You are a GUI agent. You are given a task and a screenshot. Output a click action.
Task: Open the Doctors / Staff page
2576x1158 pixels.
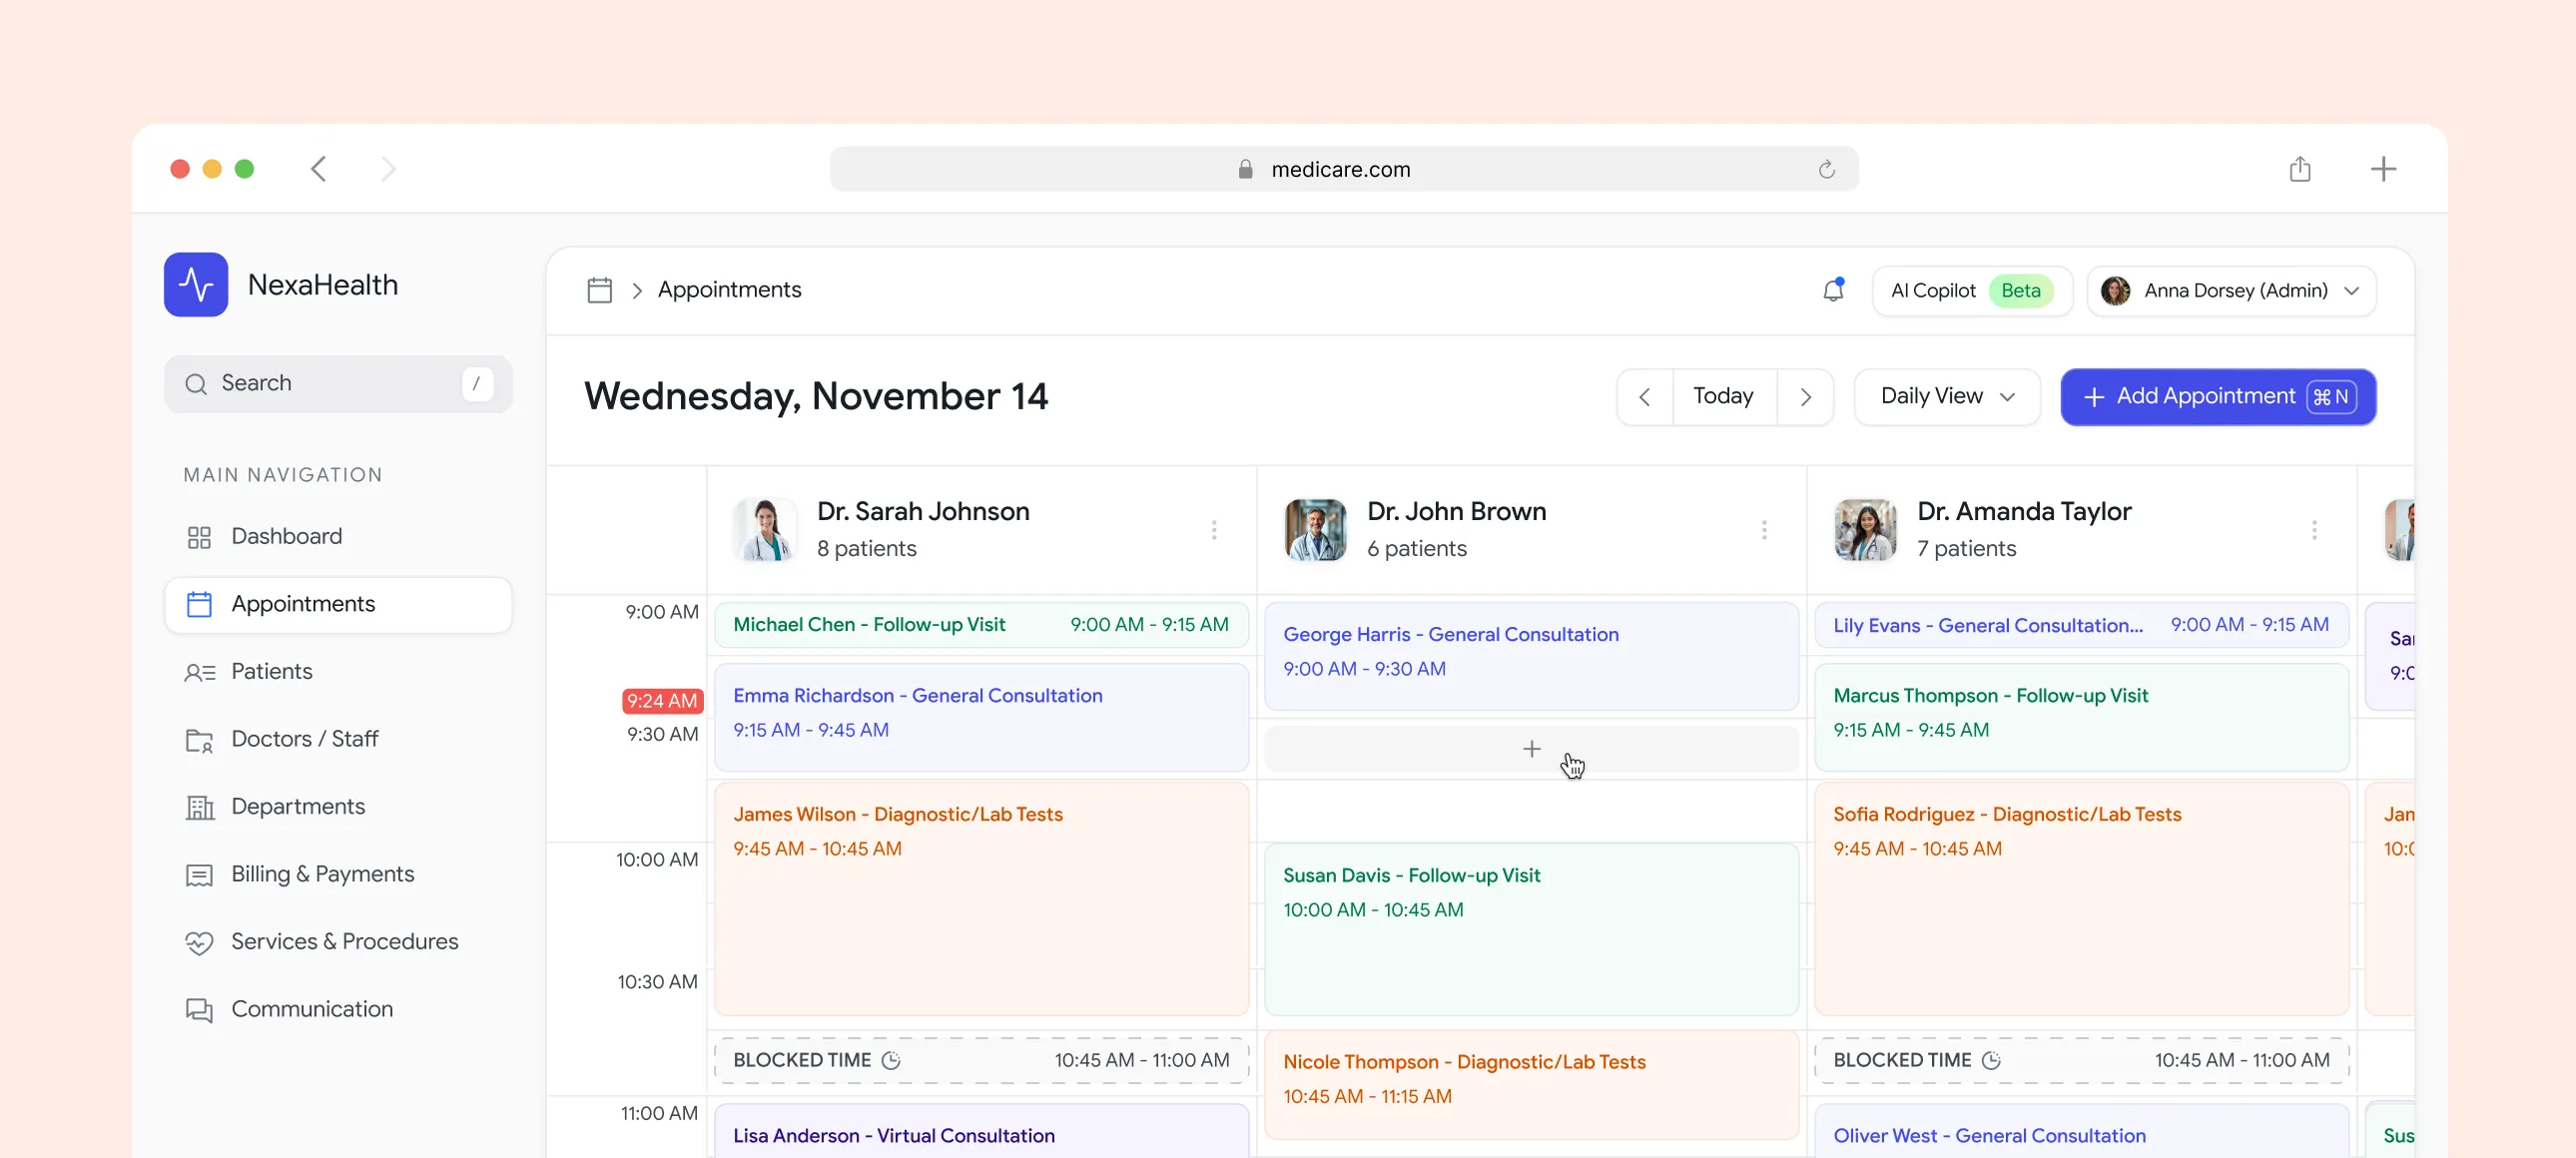click(304, 739)
